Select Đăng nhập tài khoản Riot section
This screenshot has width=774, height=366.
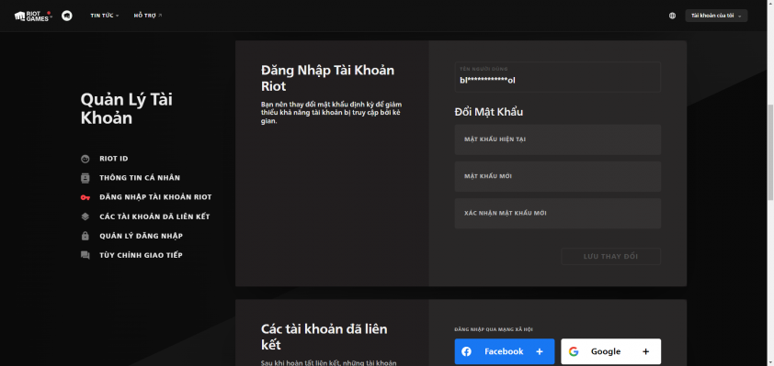pos(155,197)
